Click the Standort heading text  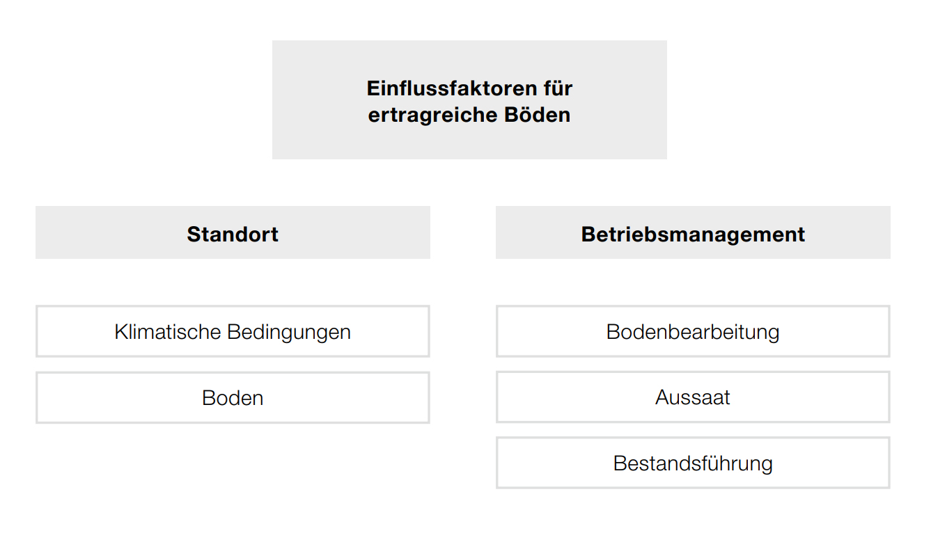click(x=233, y=234)
